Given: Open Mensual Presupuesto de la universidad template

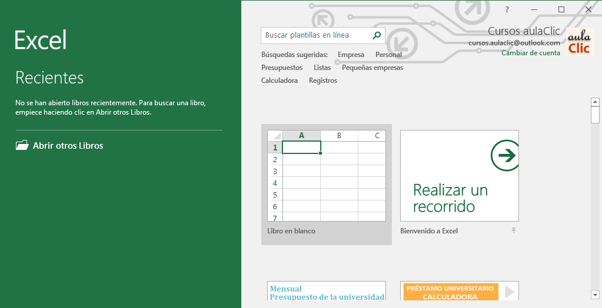Looking at the screenshot, I should (x=327, y=291).
